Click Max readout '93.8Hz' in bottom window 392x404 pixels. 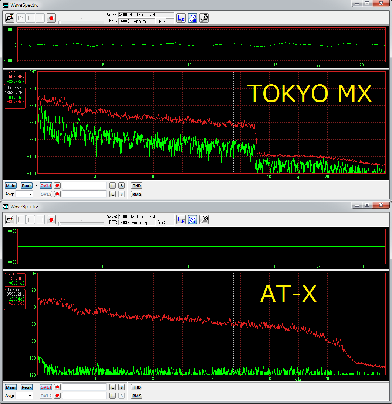[x=18, y=278]
